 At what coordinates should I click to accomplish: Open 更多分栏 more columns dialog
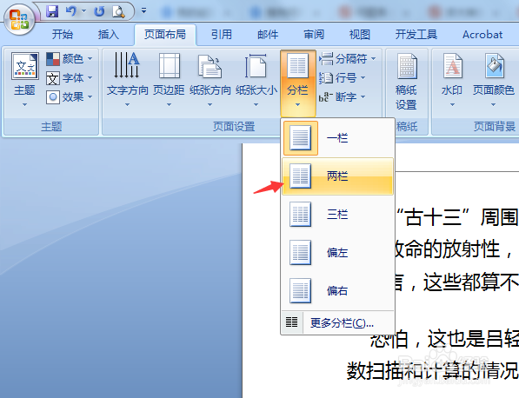point(337,322)
